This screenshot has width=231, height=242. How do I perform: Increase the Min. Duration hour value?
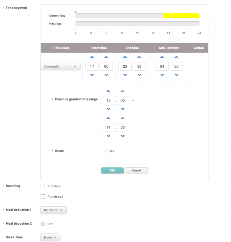pos(162,58)
